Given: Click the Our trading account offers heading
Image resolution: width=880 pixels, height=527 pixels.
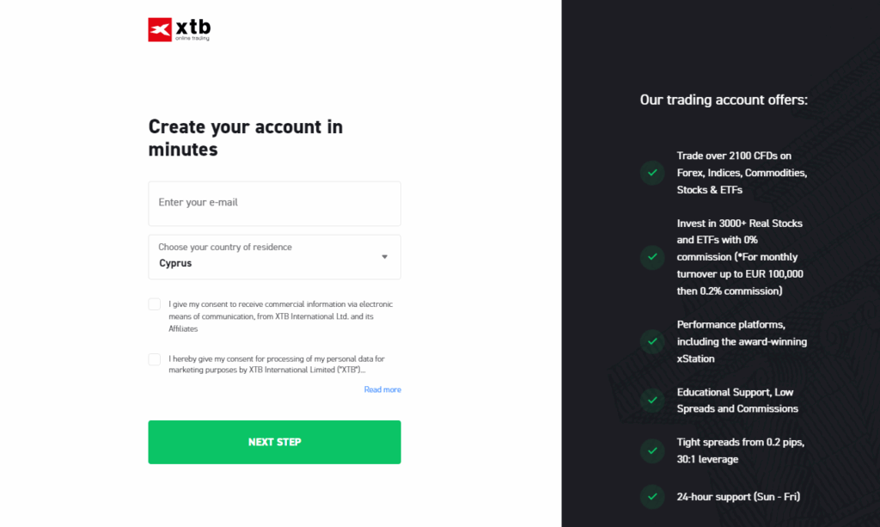Looking at the screenshot, I should pos(724,100).
